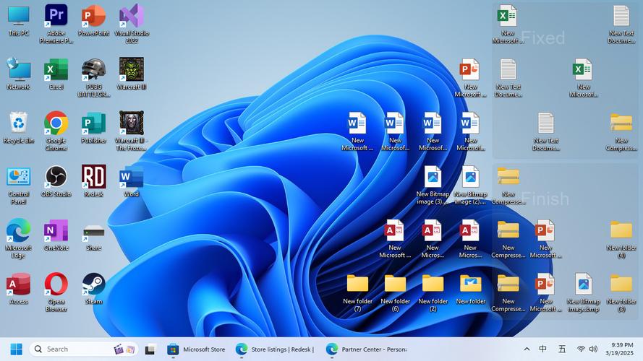Expand hidden system tray icons
Screen dimensions: 643x361
pos(527,349)
